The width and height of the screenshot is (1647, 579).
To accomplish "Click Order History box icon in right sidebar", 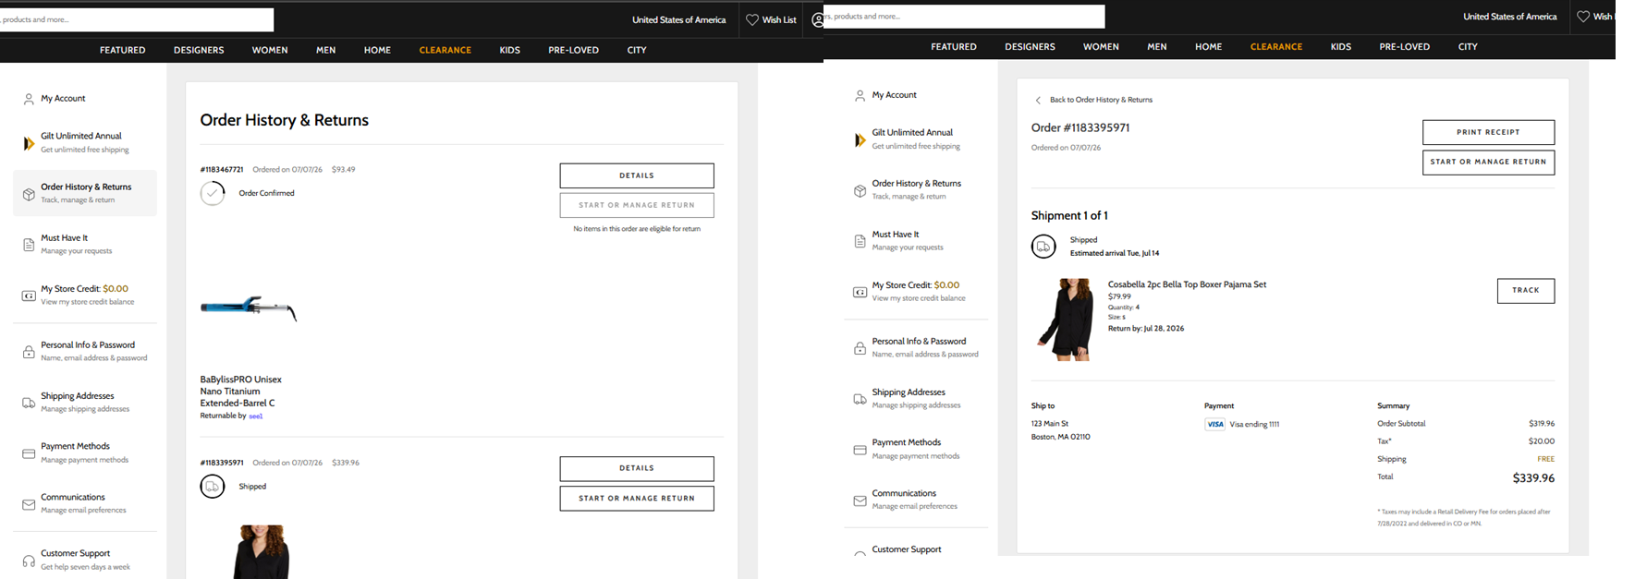I will tap(860, 190).
